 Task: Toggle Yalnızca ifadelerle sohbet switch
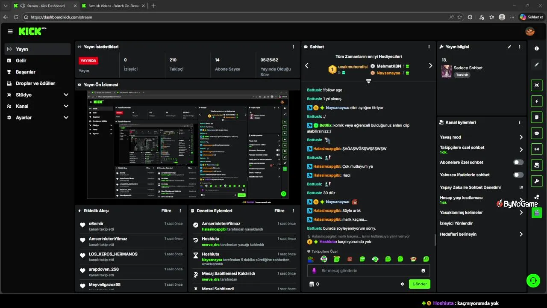[x=518, y=175]
